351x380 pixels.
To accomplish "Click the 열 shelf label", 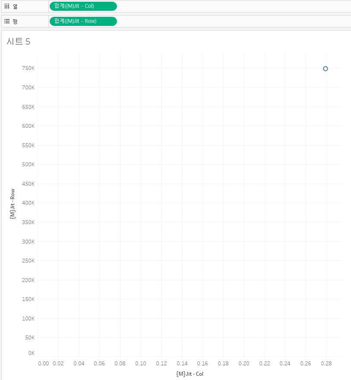I will tap(15, 6).
